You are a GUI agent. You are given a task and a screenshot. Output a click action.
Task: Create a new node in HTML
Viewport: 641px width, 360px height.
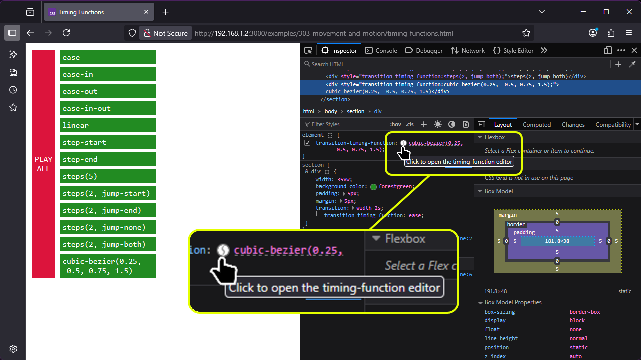point(618,64)
